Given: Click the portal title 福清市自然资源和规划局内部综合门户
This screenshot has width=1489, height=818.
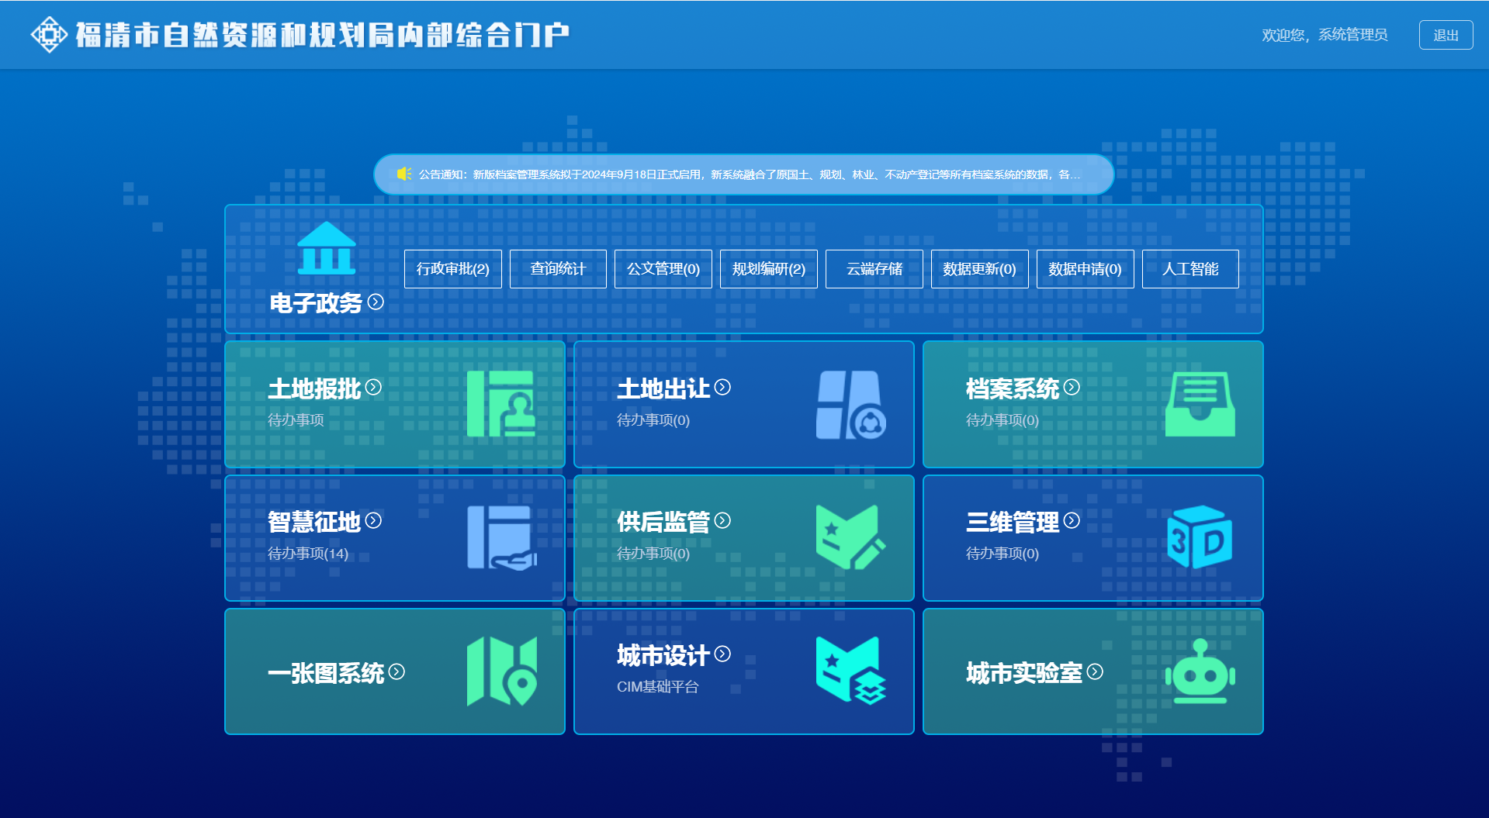Looking at the screenshot, I should coord(323,35).
